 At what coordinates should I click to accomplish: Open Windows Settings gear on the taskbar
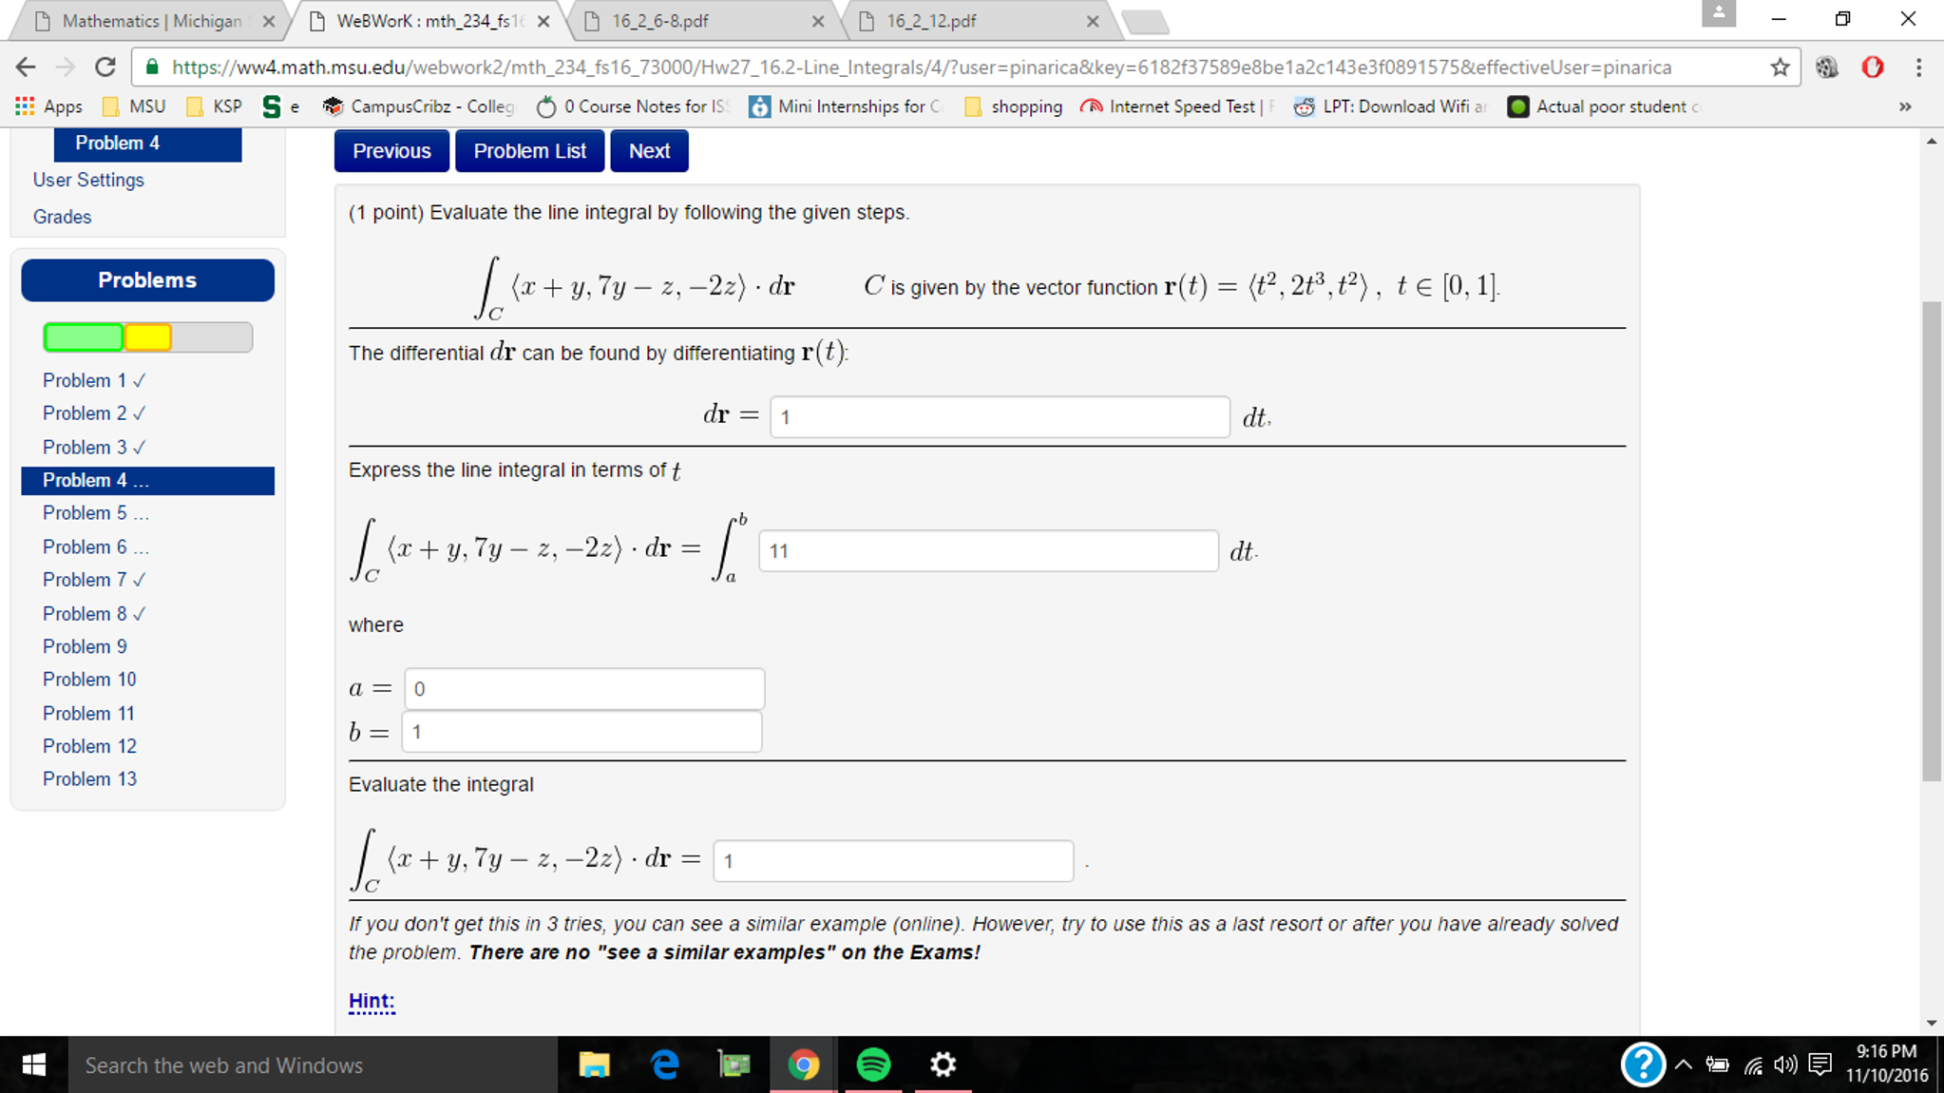click(x=942, y=1064)
